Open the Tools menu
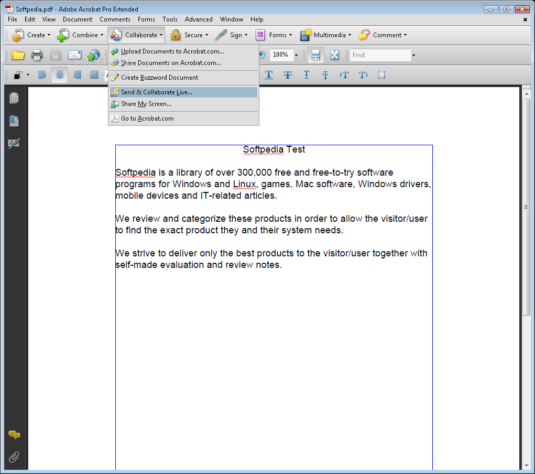The height and width of the screenshot is (474, 535). pos(170,19)
